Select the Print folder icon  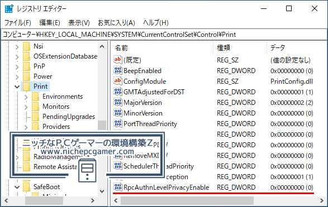tap(27, 86)
